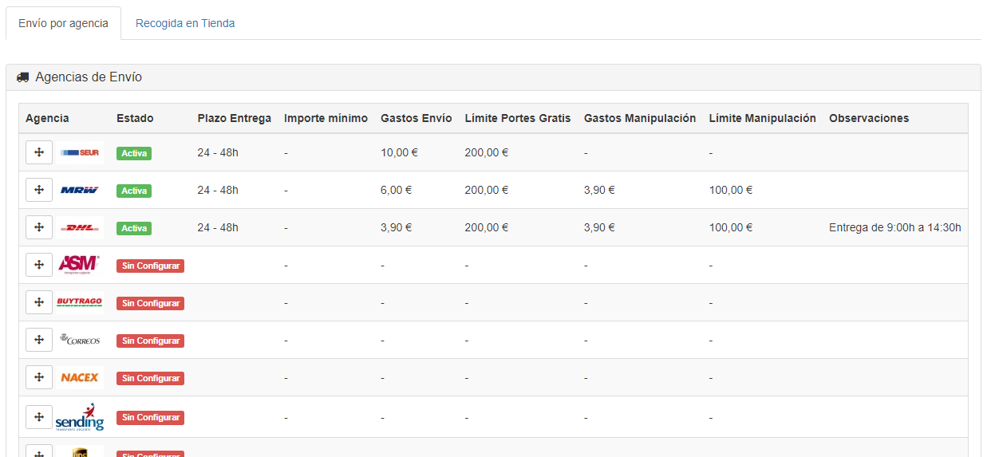Click the SEUR agency logo

point(80,152)
